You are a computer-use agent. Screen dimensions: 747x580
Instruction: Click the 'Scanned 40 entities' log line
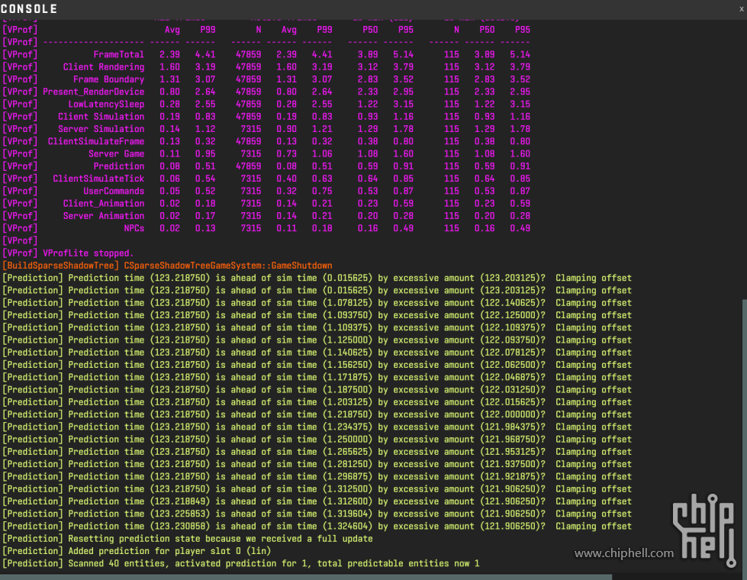click(x=240, y=563)
